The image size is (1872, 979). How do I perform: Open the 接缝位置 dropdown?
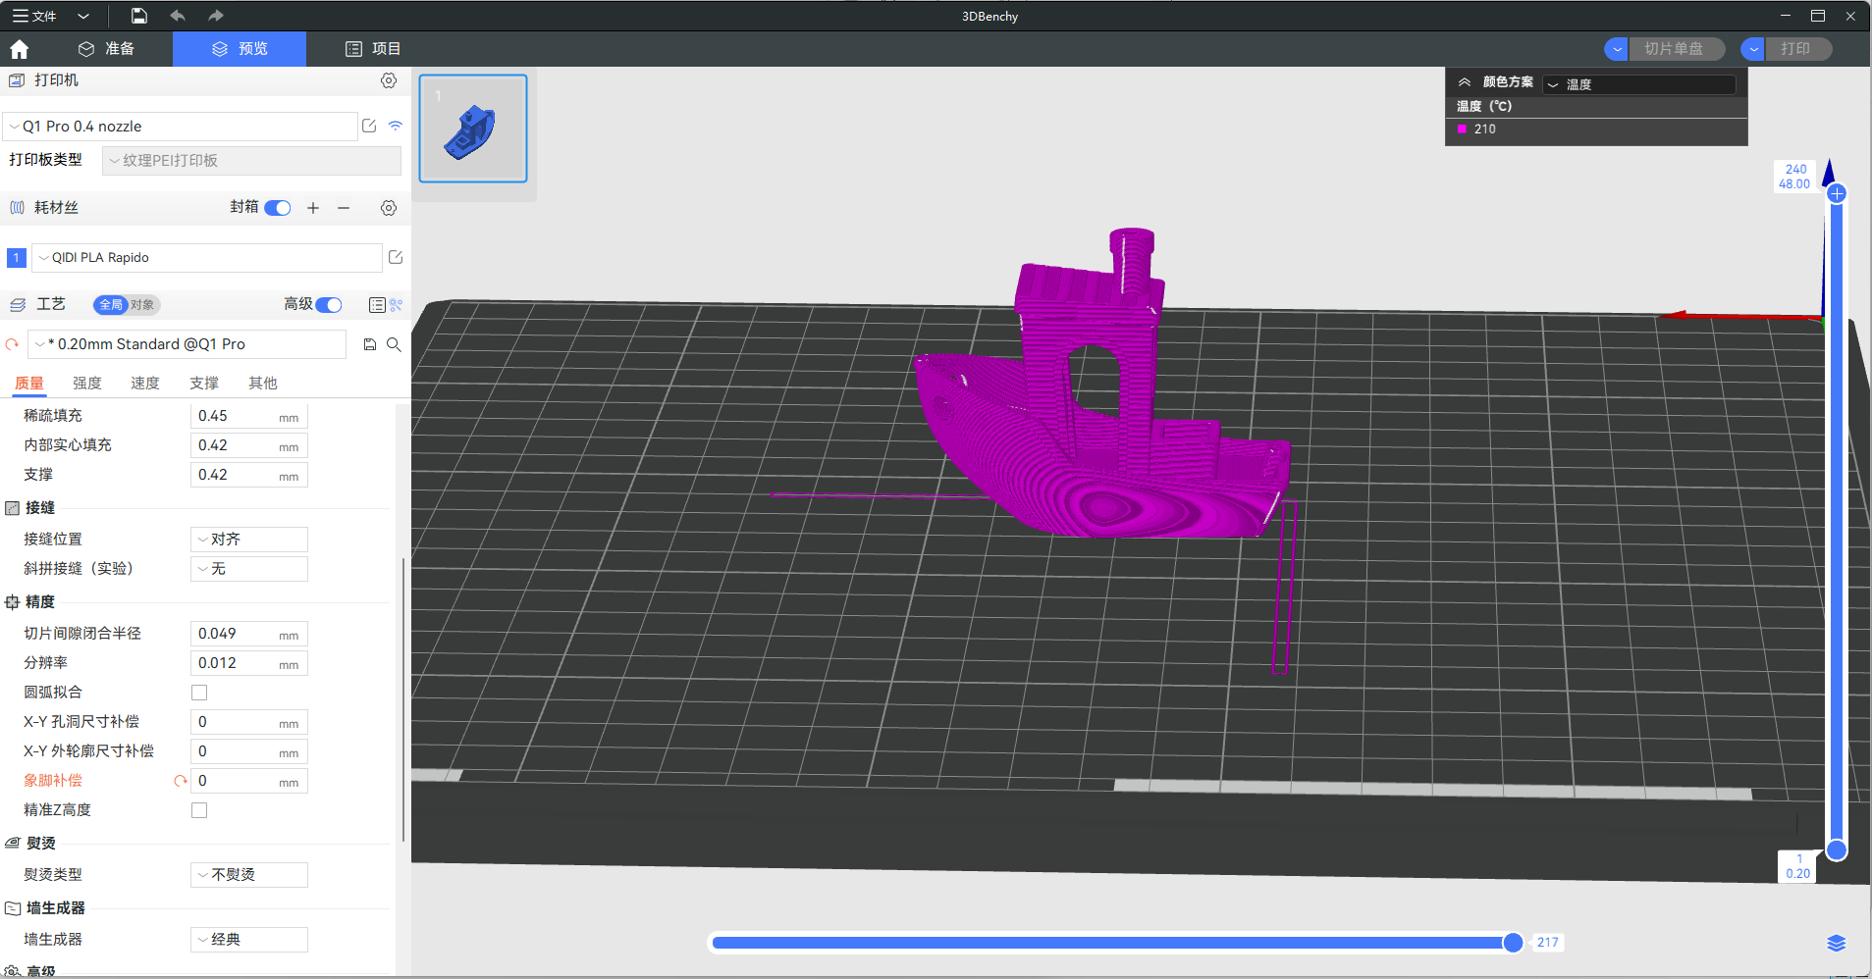coord(249,540)
